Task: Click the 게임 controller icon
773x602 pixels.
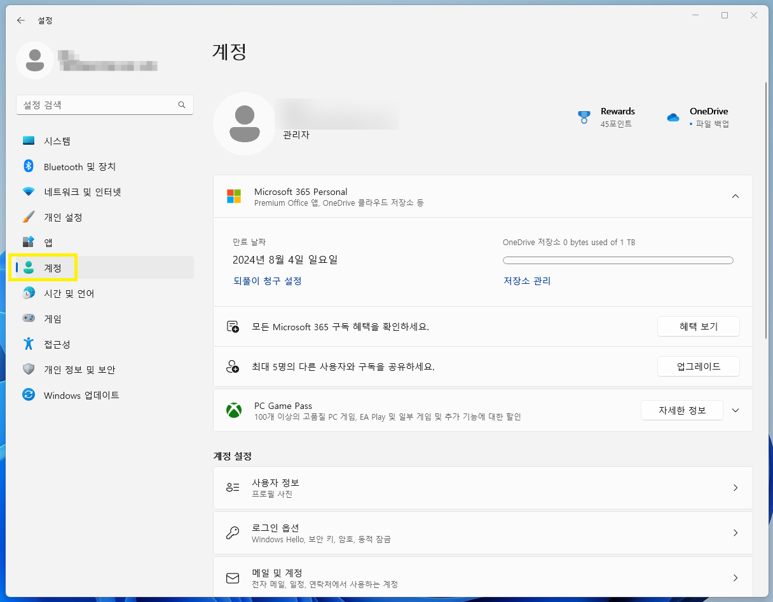Action: click(29, 319)
